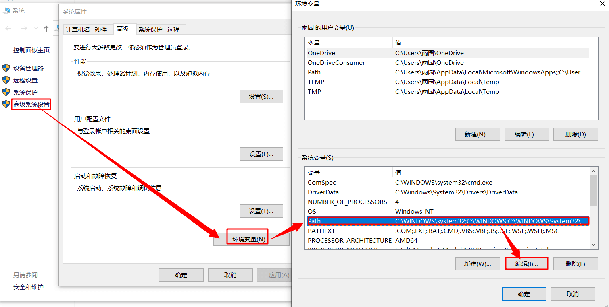
Task: Click 设置(T) startup recovery button
Action: (261, 211)
